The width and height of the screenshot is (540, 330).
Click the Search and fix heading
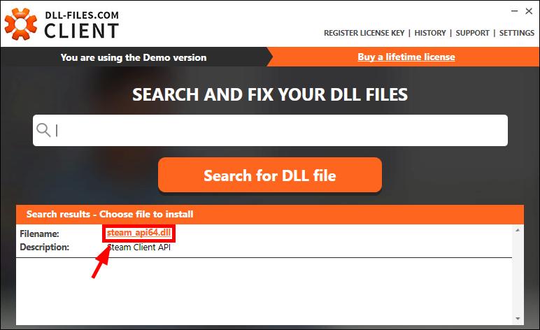[x=270, y=94]
